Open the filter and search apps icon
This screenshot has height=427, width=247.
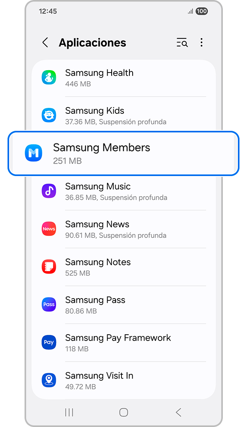pyautogui.click(x=182, y=42)
